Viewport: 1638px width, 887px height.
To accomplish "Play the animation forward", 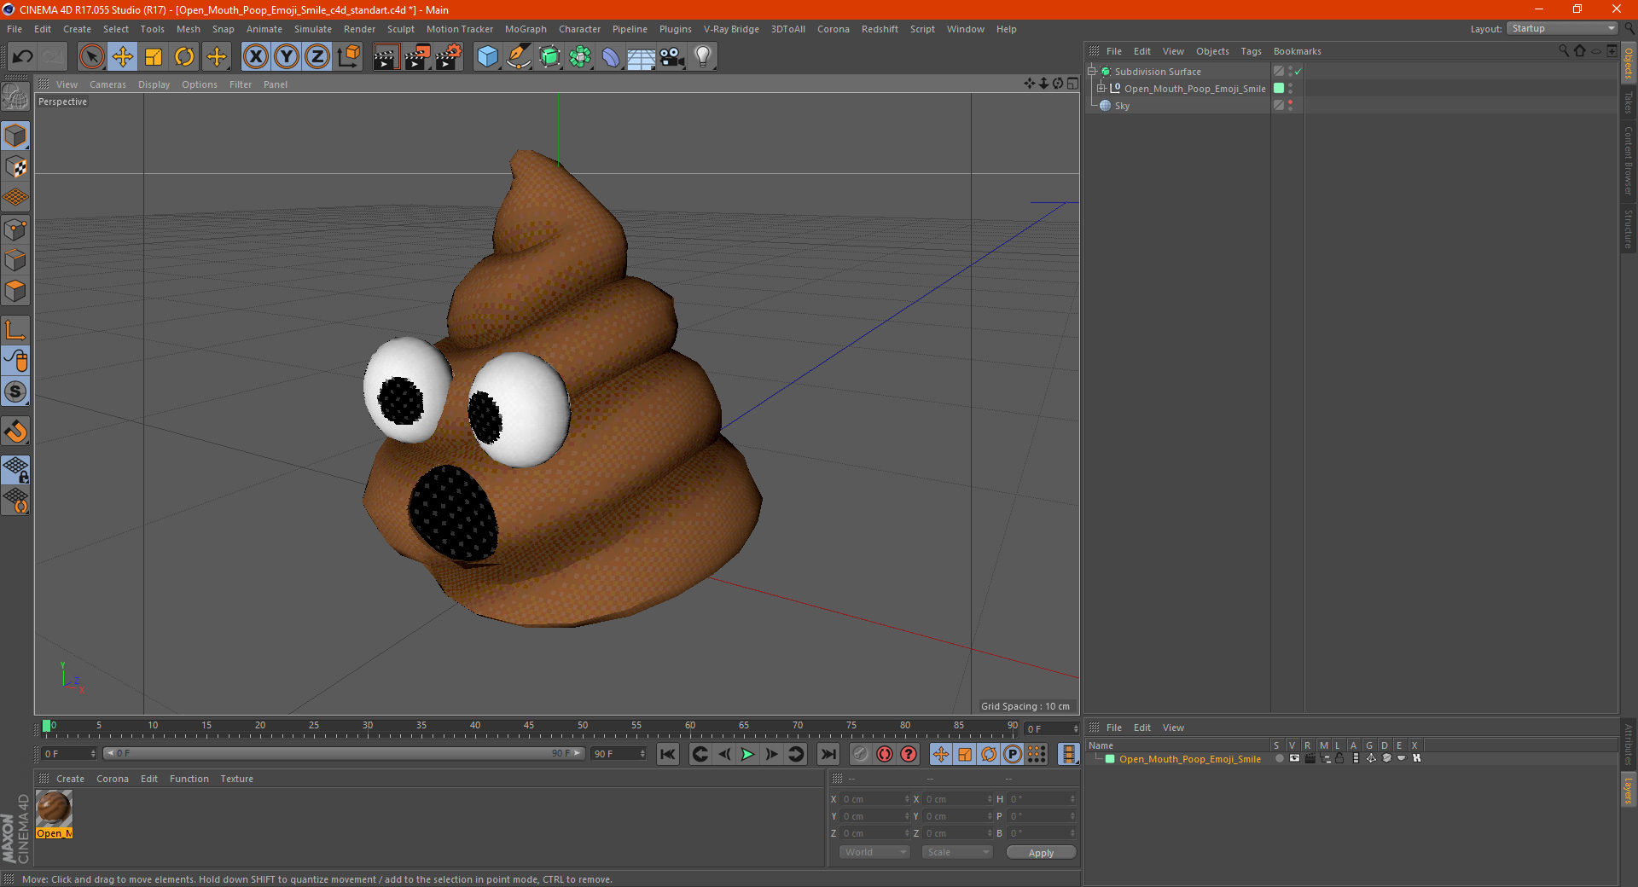I will click(x=747, y=754).
